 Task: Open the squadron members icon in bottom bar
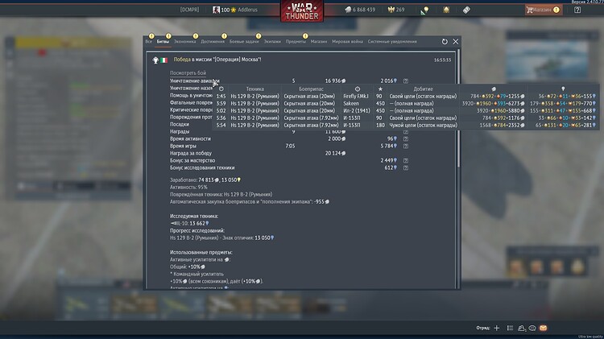pos(522,329)
